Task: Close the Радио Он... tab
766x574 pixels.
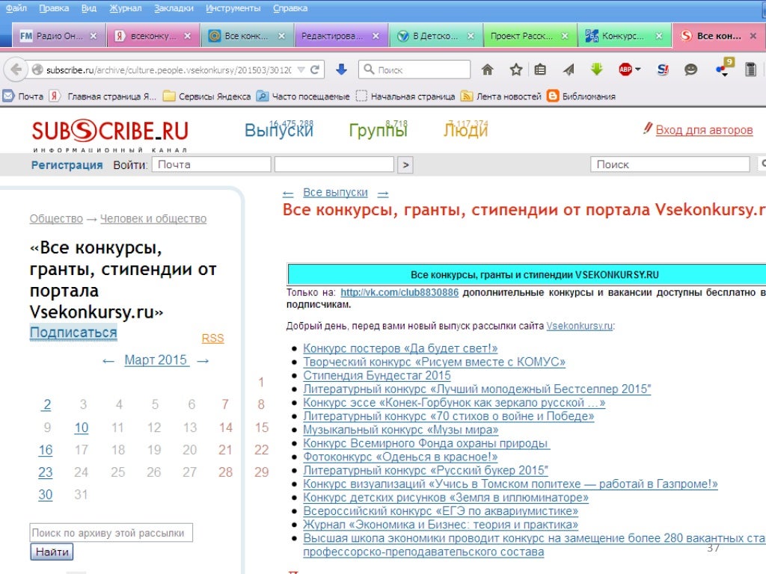Action: tap(94, 36)
